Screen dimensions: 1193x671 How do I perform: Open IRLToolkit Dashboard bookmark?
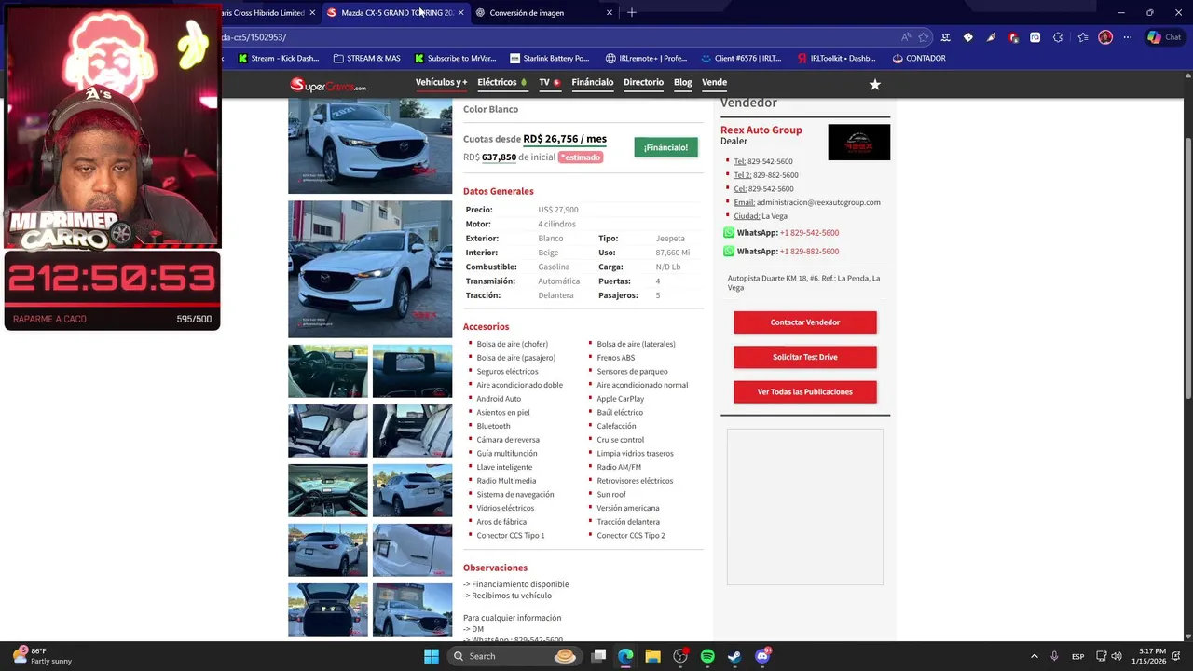[836, 58]
